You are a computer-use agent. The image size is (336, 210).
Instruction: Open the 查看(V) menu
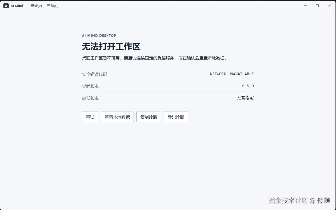pyautogui.click(x=36, y=6)
